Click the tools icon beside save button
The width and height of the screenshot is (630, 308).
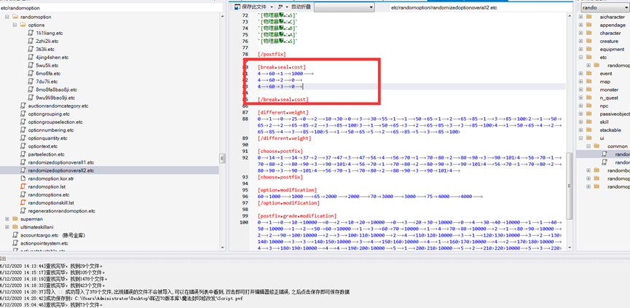(280, 7)
